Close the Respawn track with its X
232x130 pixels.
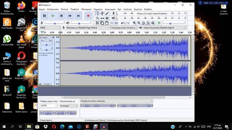(40, 38)
